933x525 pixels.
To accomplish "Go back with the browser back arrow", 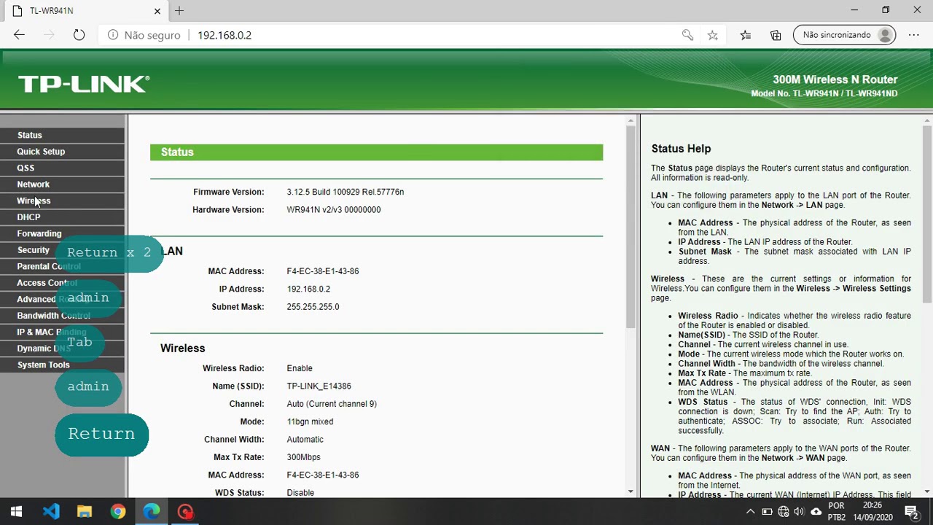I will [x=20, y=35].
